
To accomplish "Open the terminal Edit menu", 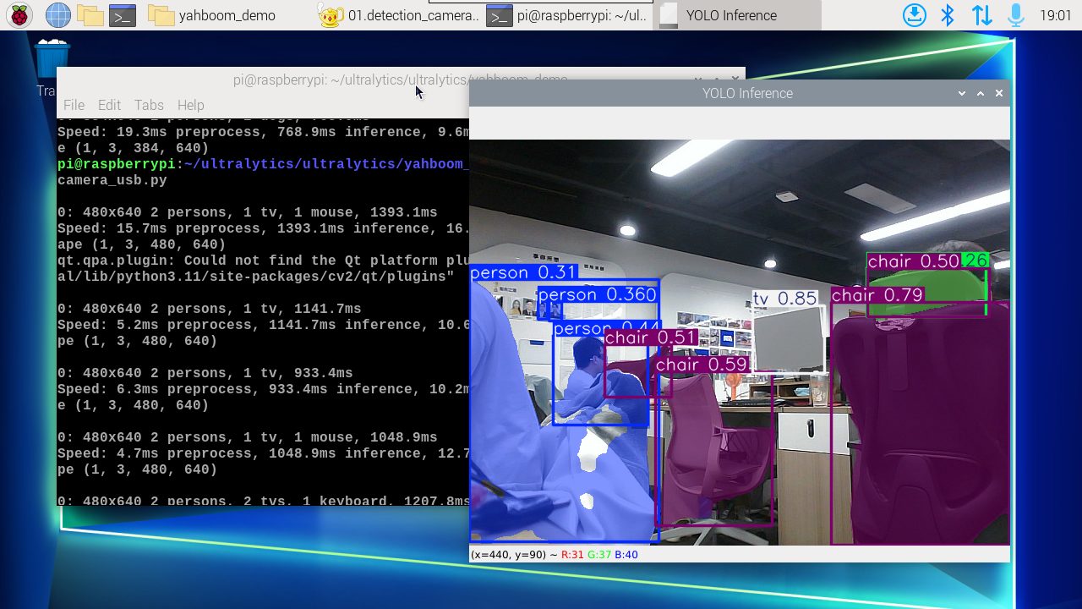I will [109, 105].
